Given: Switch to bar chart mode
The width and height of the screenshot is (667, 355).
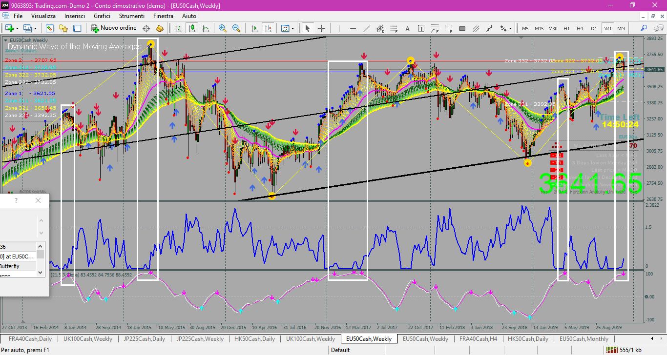Looking at the screenshot, I should tap(178, 28).
